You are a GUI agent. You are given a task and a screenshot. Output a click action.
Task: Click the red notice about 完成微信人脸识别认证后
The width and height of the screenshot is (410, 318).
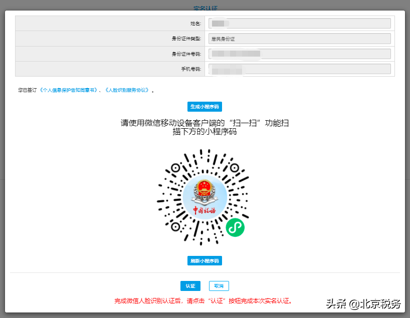pos(203,301)
